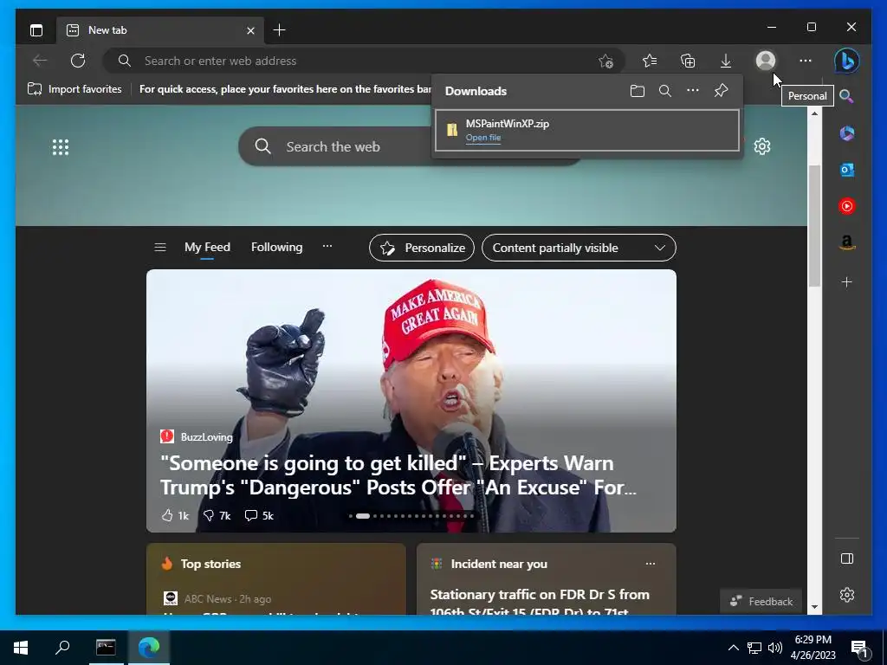Open Command Prompt taskbar icon

(x=106, y=648)
